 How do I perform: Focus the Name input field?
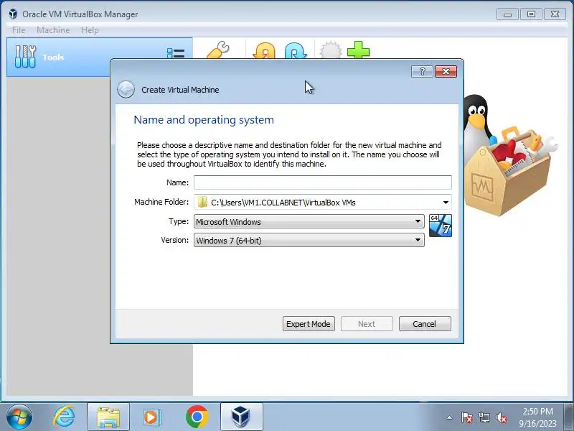click(x=322, y=182)
